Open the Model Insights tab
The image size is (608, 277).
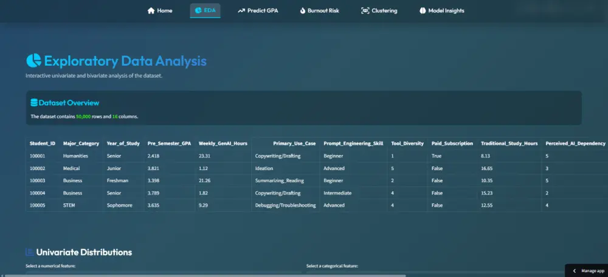[441, 10]
